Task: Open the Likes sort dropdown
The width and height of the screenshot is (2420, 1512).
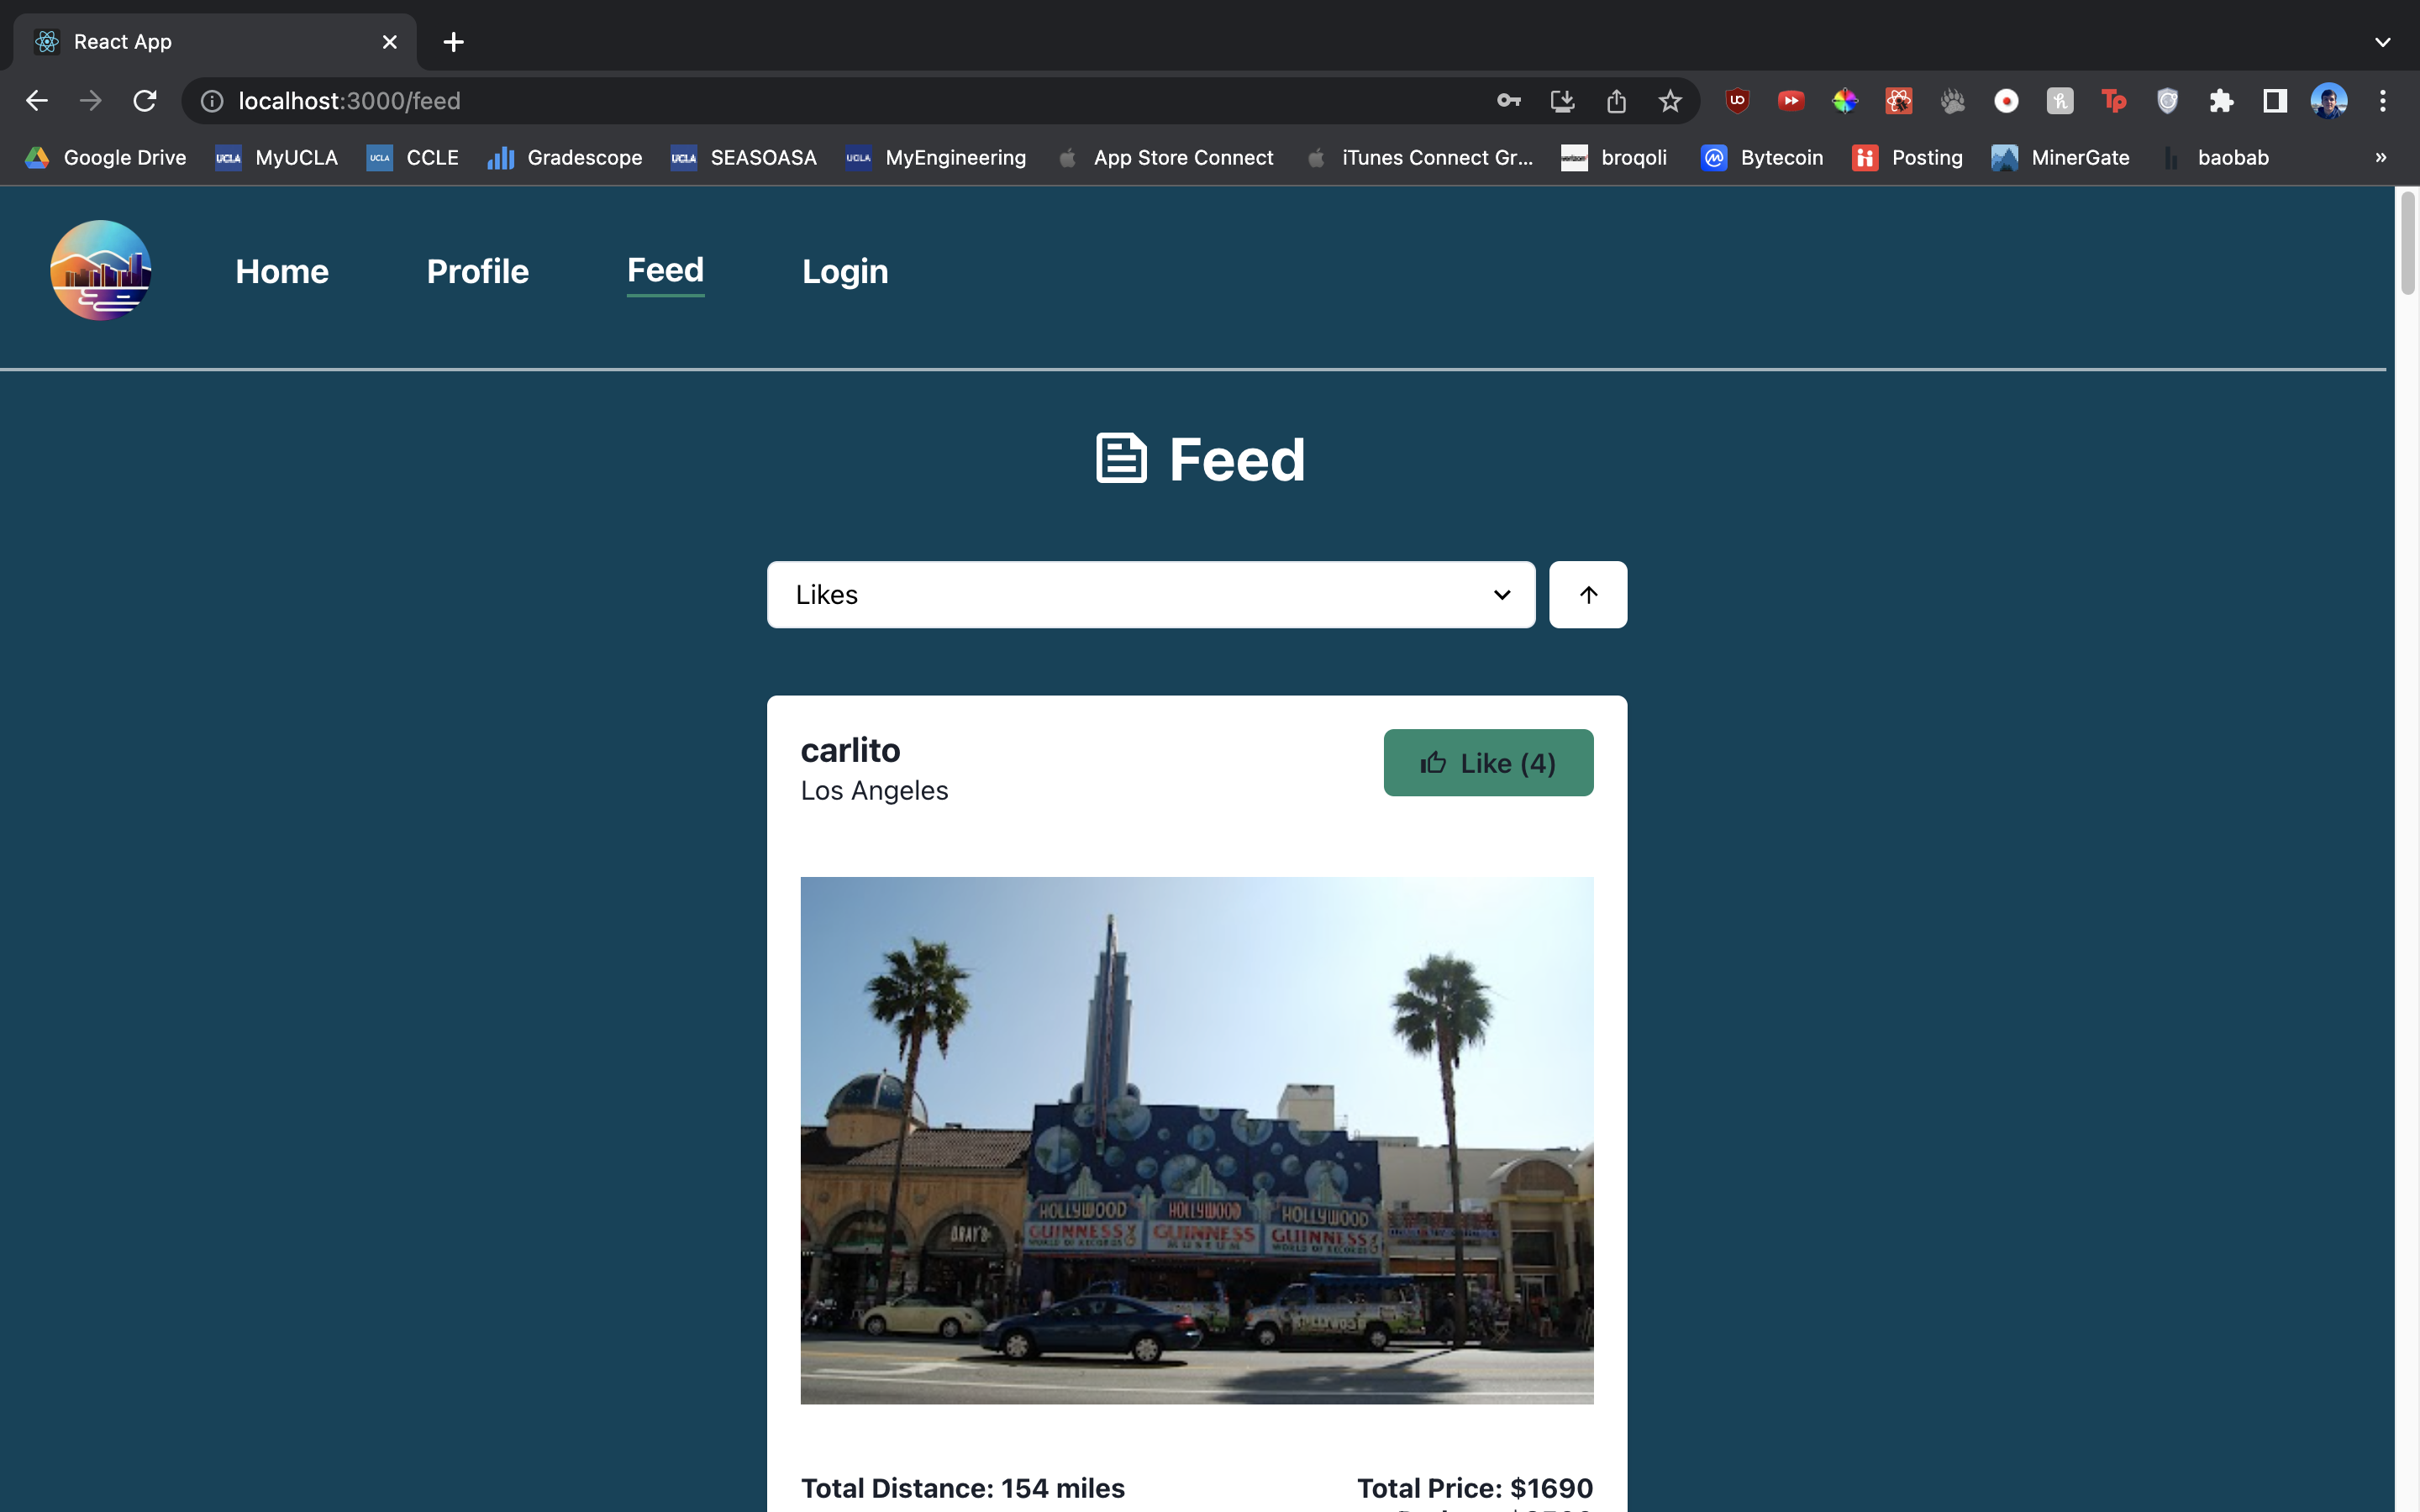Action: [1150, 595]
